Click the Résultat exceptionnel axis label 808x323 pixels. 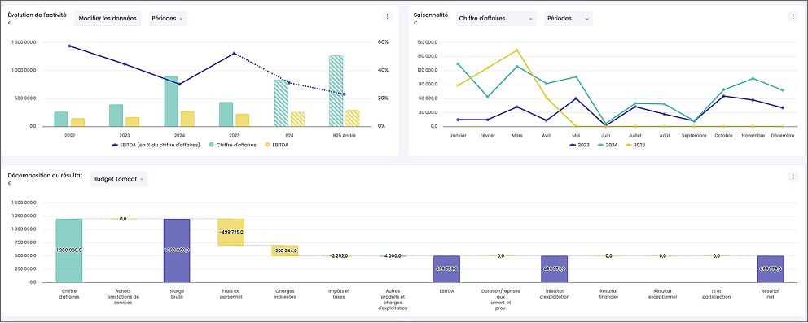tap(662, 294)
